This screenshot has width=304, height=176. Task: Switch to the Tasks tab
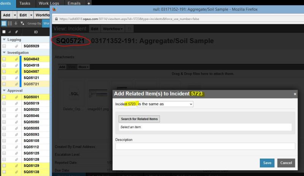[x=25, y=3]
